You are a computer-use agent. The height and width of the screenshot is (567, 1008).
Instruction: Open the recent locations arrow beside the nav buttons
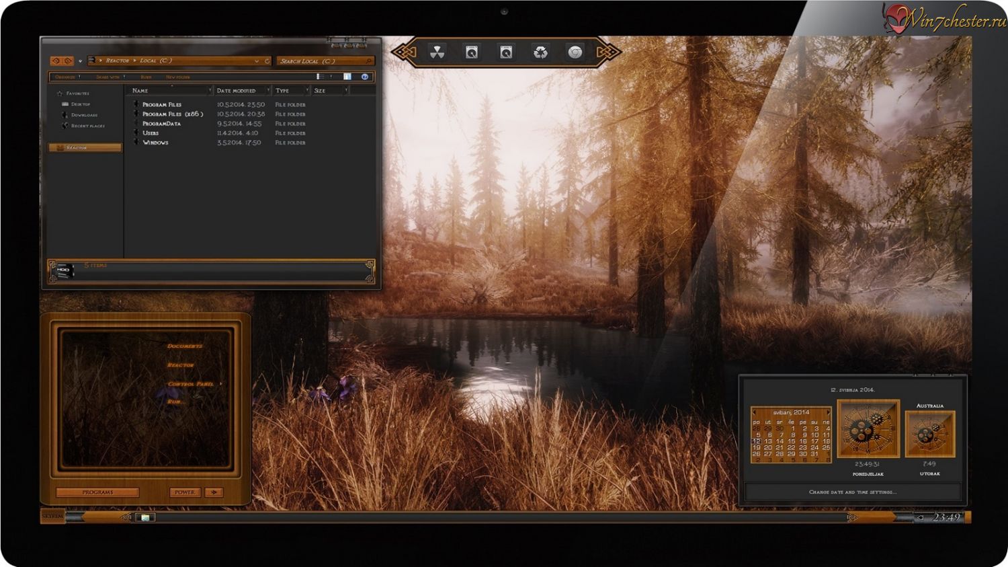tap(80, 61)
